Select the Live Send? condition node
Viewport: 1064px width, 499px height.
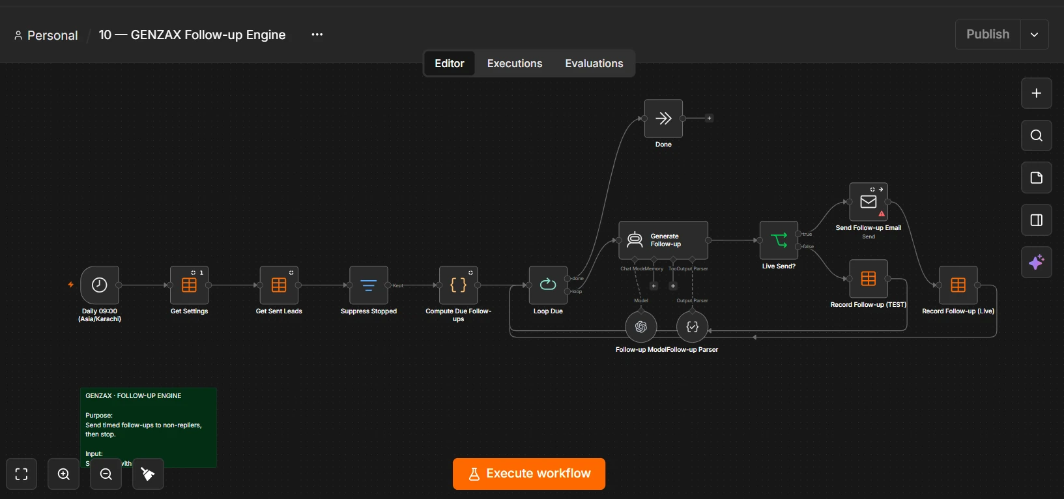(779, 240)
